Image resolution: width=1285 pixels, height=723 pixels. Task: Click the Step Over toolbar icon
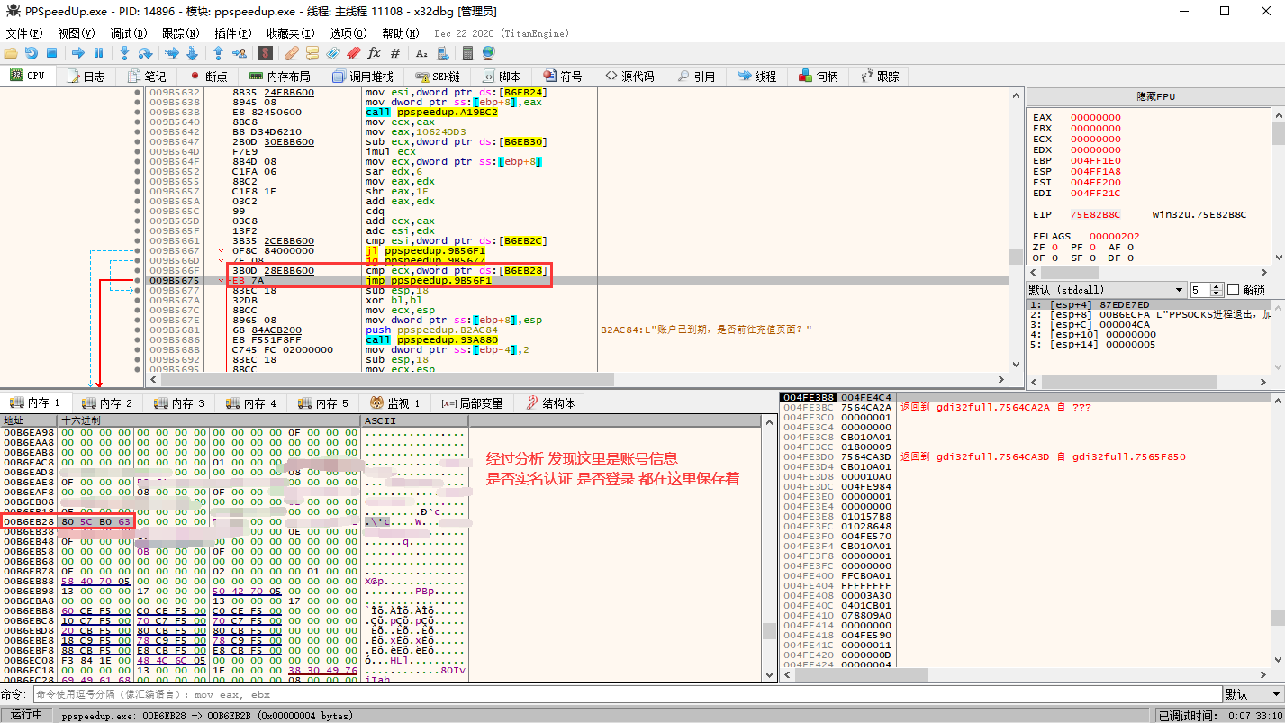145,53
